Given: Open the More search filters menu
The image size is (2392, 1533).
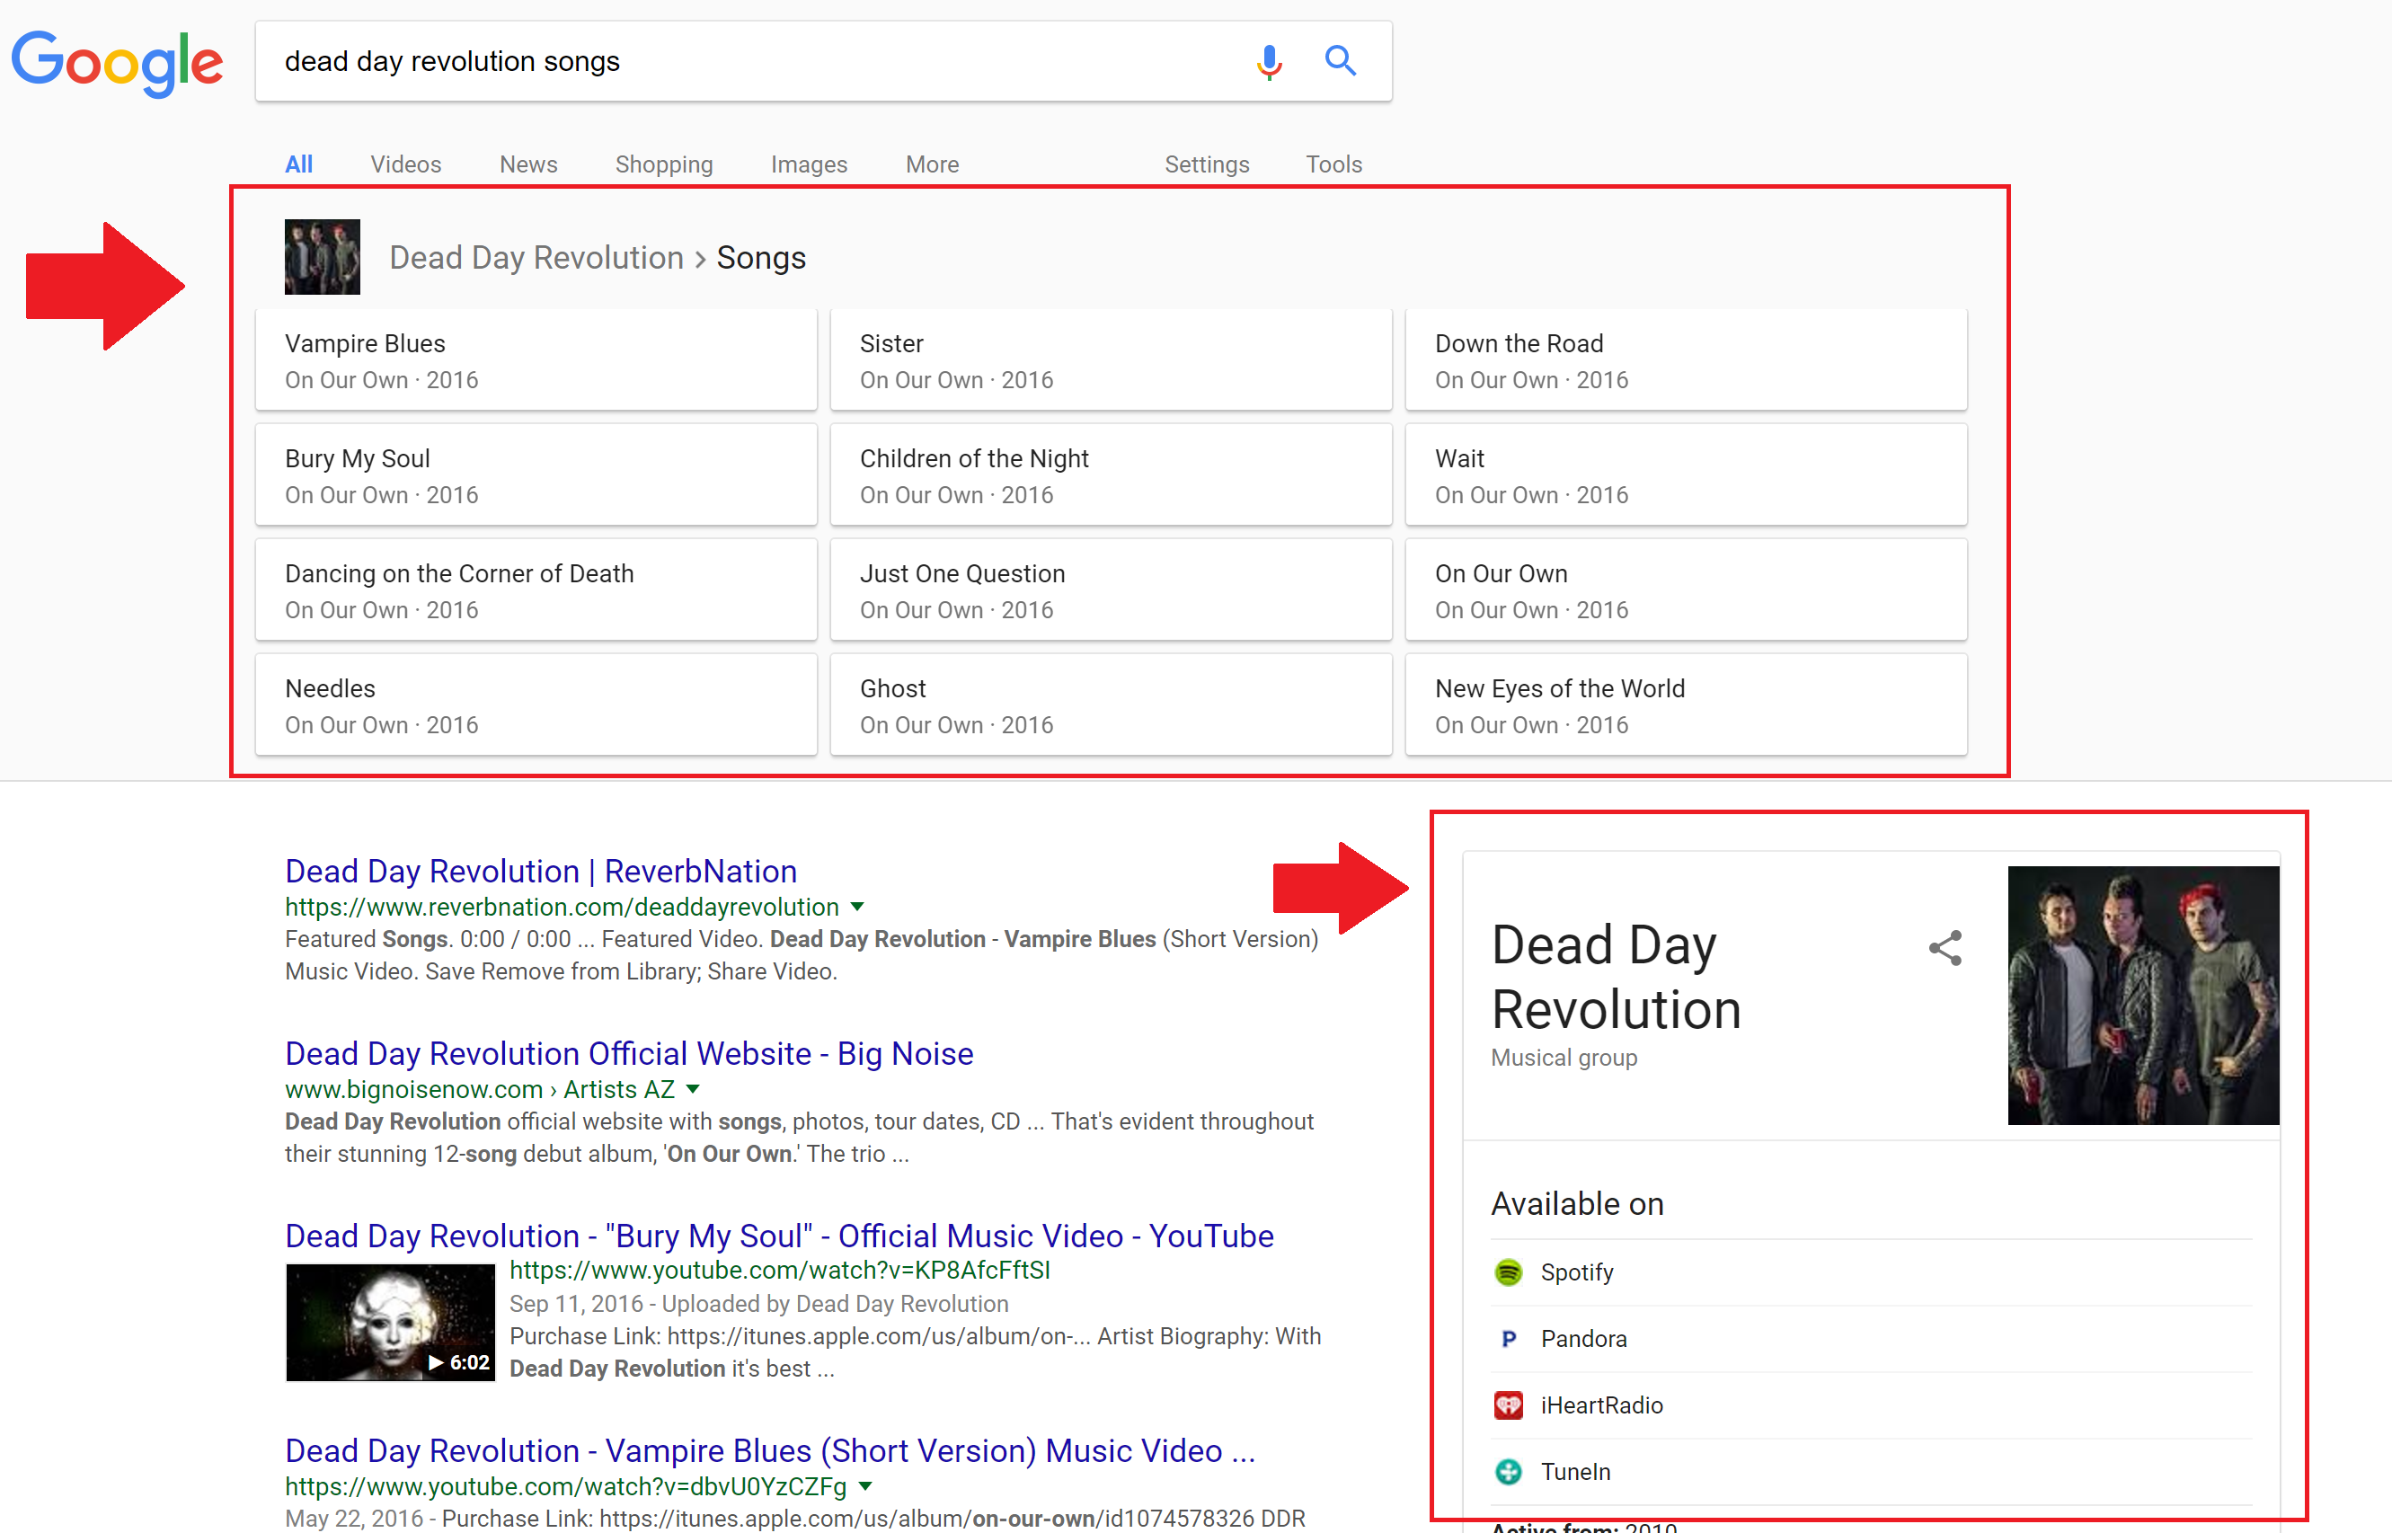Looking at the screenshot, I should coord(932,164).
